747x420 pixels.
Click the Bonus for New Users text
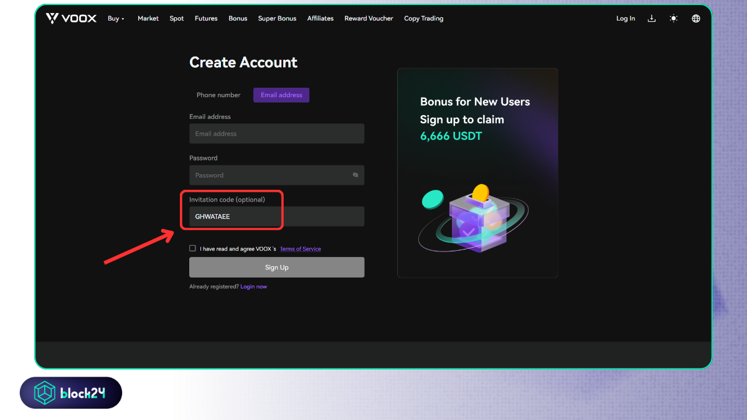coord(475,101)
